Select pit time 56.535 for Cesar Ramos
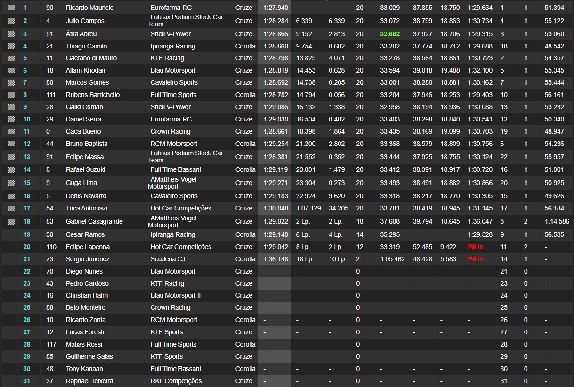 click(x=554, y=234)
